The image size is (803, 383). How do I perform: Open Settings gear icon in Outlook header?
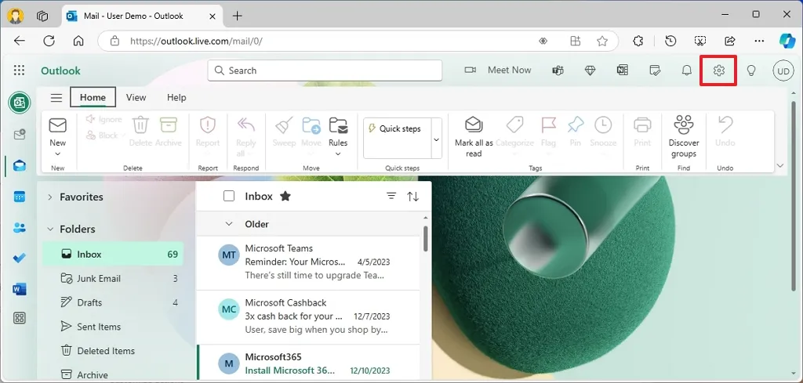pyautogui.click(x=718, y=70)
